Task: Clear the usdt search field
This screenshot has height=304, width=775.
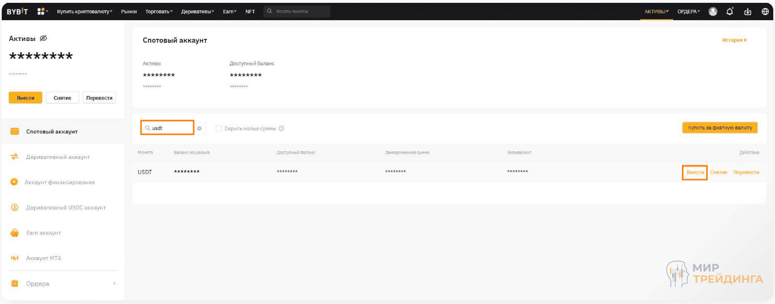Action: pos(200,128)
